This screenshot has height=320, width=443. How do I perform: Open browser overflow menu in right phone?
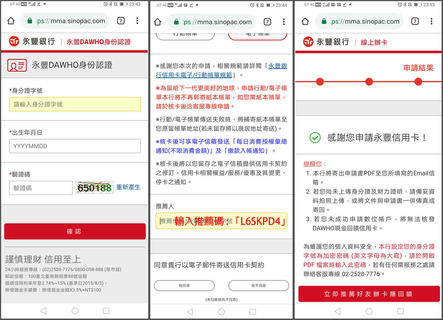431,21
